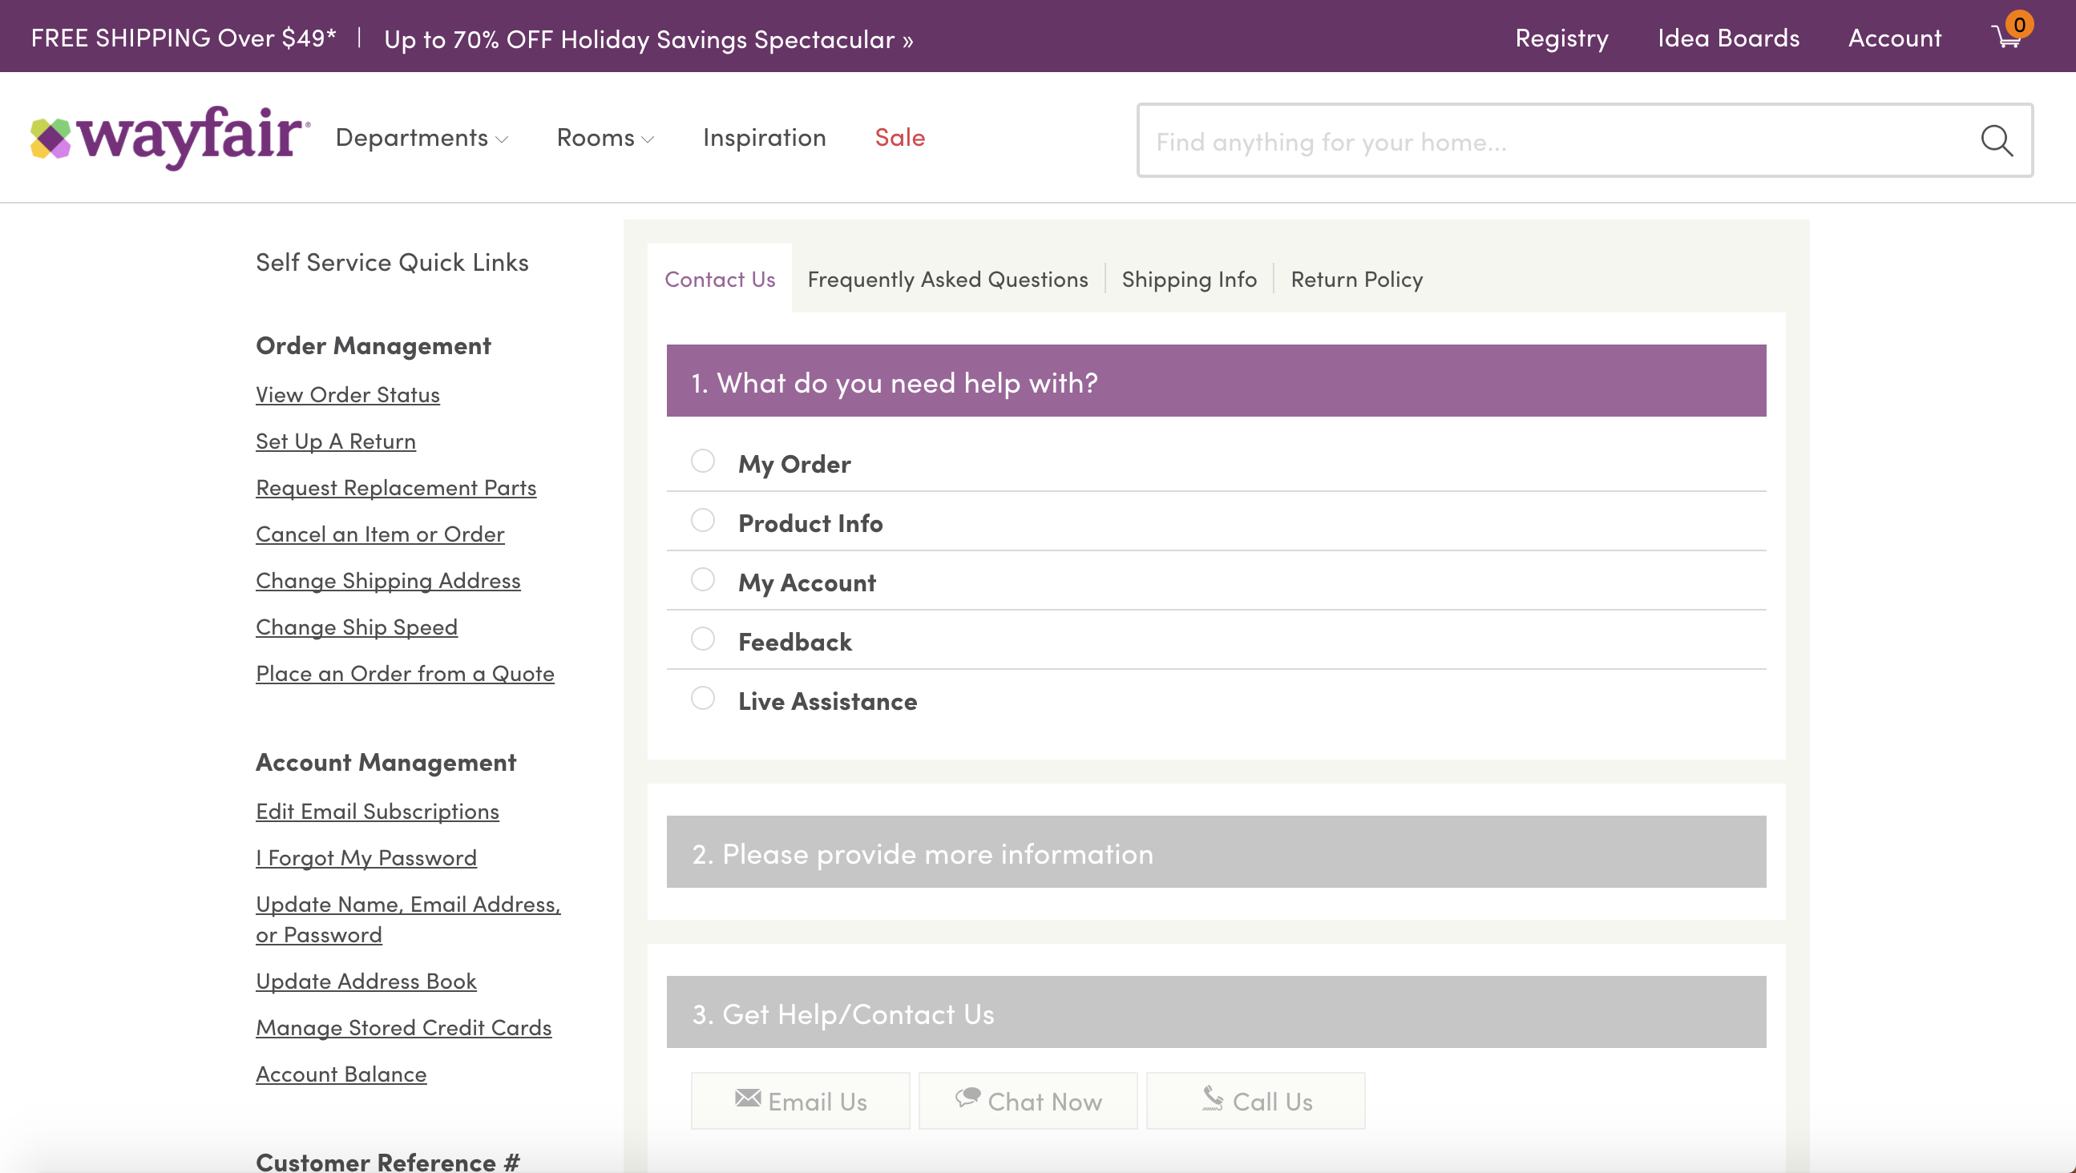Image resolution: width=2076 pixels, height=1173 pixels.
Task: Click the Wayfair logo
Action: 170,137
